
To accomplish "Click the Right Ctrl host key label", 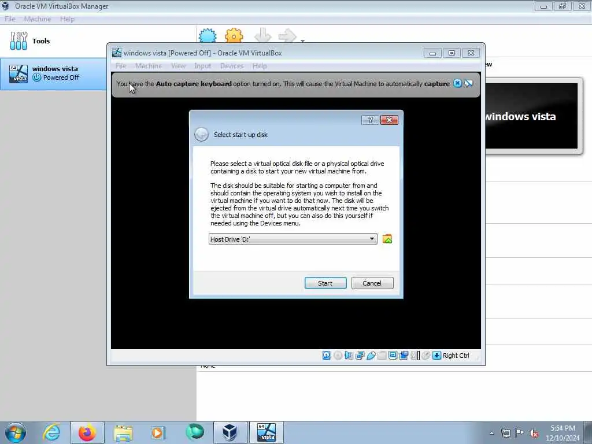I will click(456, 356).
